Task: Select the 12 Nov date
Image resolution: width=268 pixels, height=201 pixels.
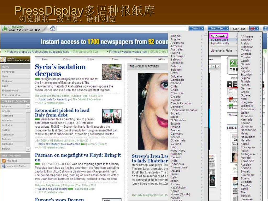Action: pos(114,59)
